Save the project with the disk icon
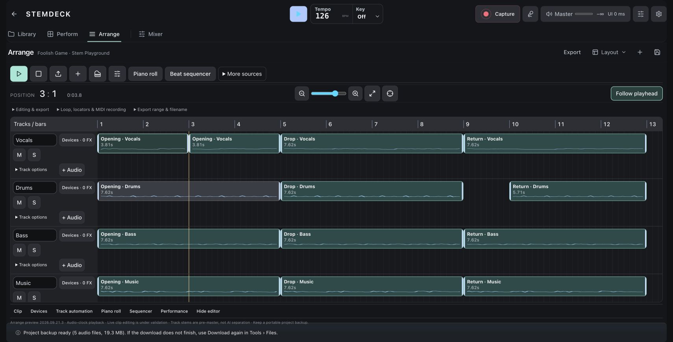This screenshot has width=673, height=342. 657,52
